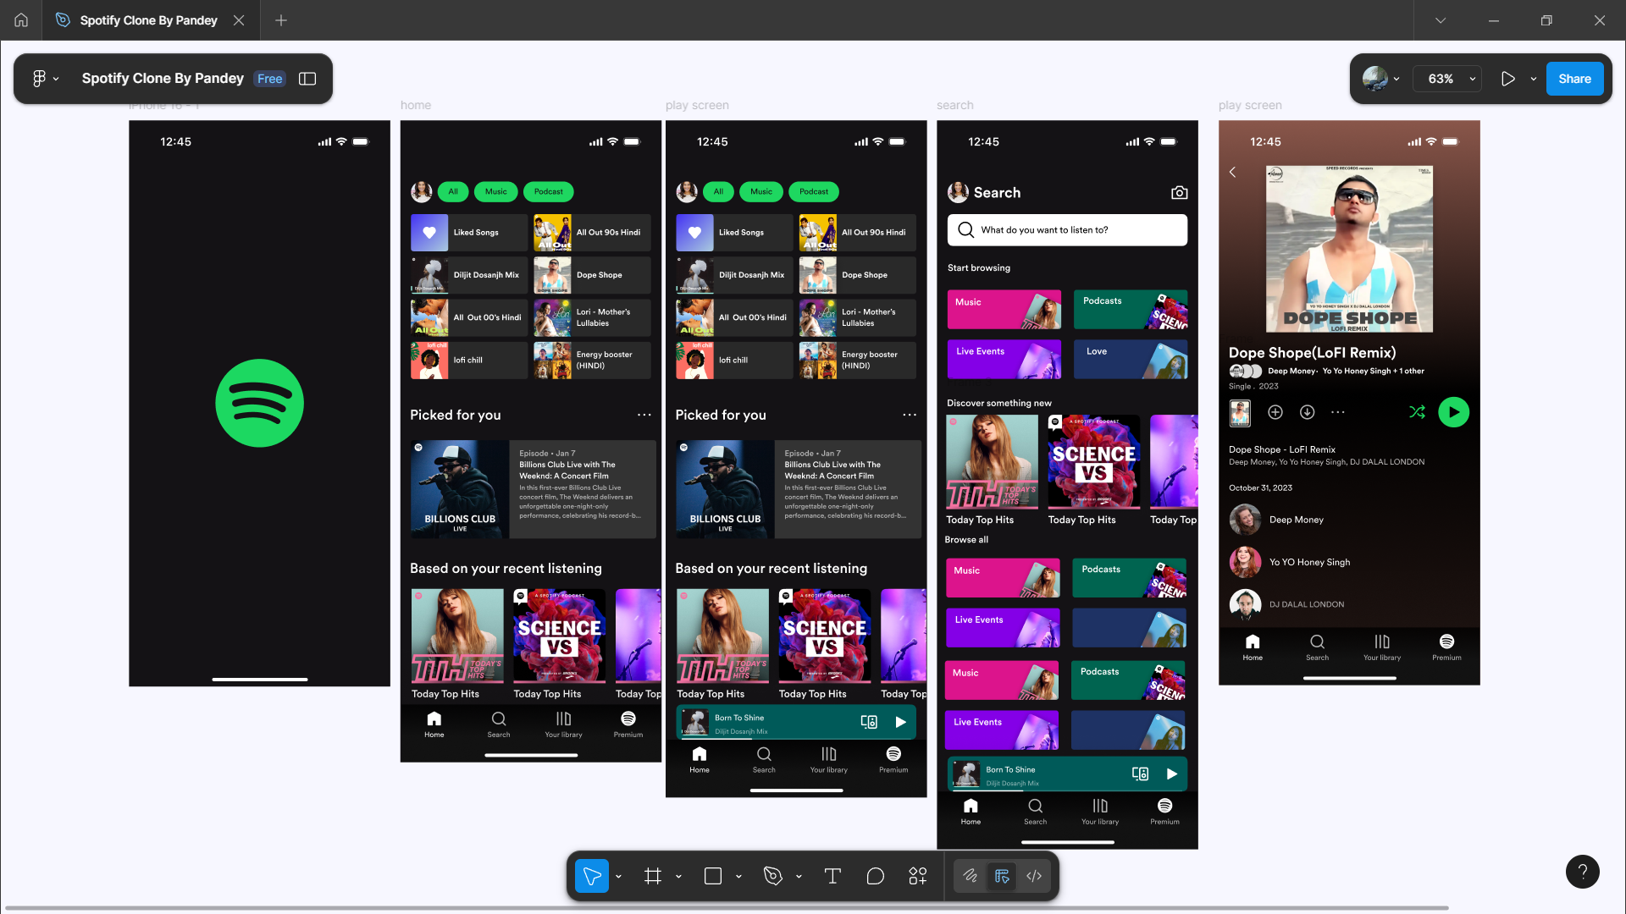This screenshot has width=1626, height=914.
Task: Click the Picked for you three-dots in home frame
Action: [644, 415]
